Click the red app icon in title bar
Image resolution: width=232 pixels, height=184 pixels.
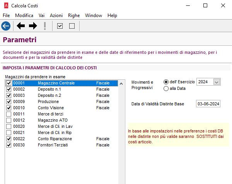pyautogui.click(x=6, y=6)
